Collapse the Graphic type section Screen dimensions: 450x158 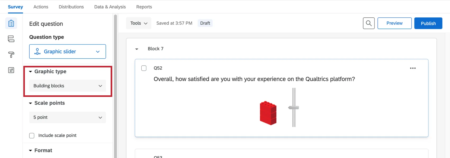click(30, 71)
